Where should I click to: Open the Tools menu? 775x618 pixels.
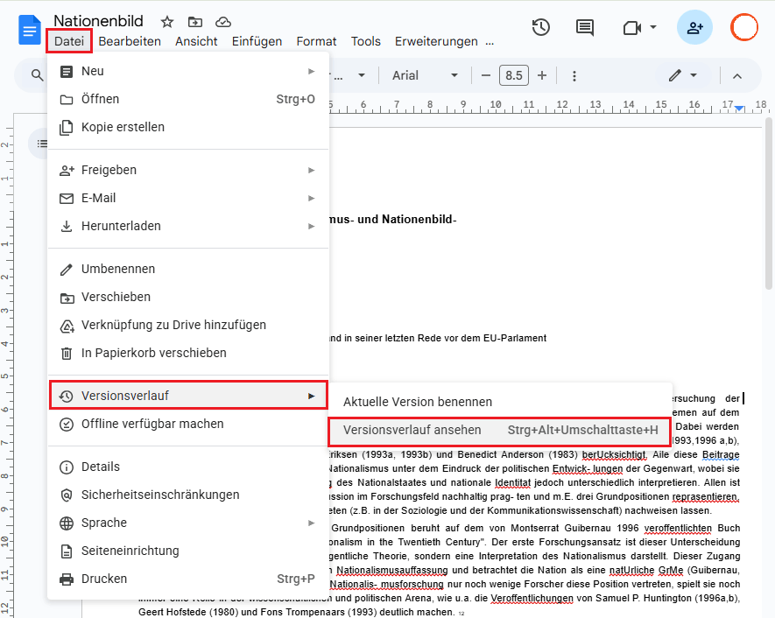click(x=366, y=41)
